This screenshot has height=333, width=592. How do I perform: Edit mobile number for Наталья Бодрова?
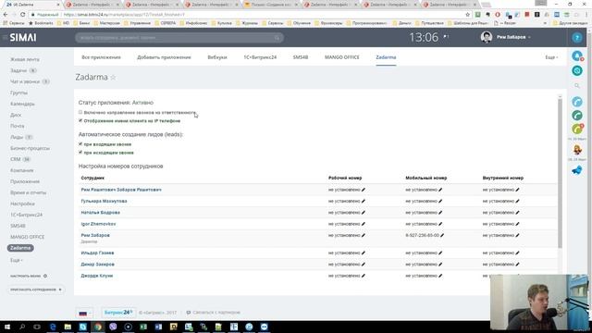pyautogui.click(x=440, y=213)
